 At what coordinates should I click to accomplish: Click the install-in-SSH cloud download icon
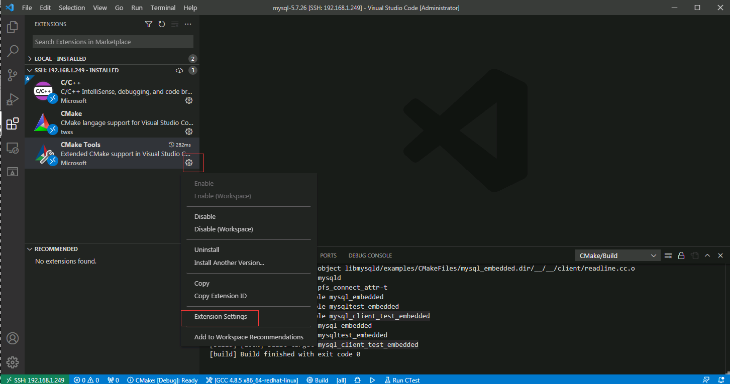pyautogui.click(x=179, y=70)
